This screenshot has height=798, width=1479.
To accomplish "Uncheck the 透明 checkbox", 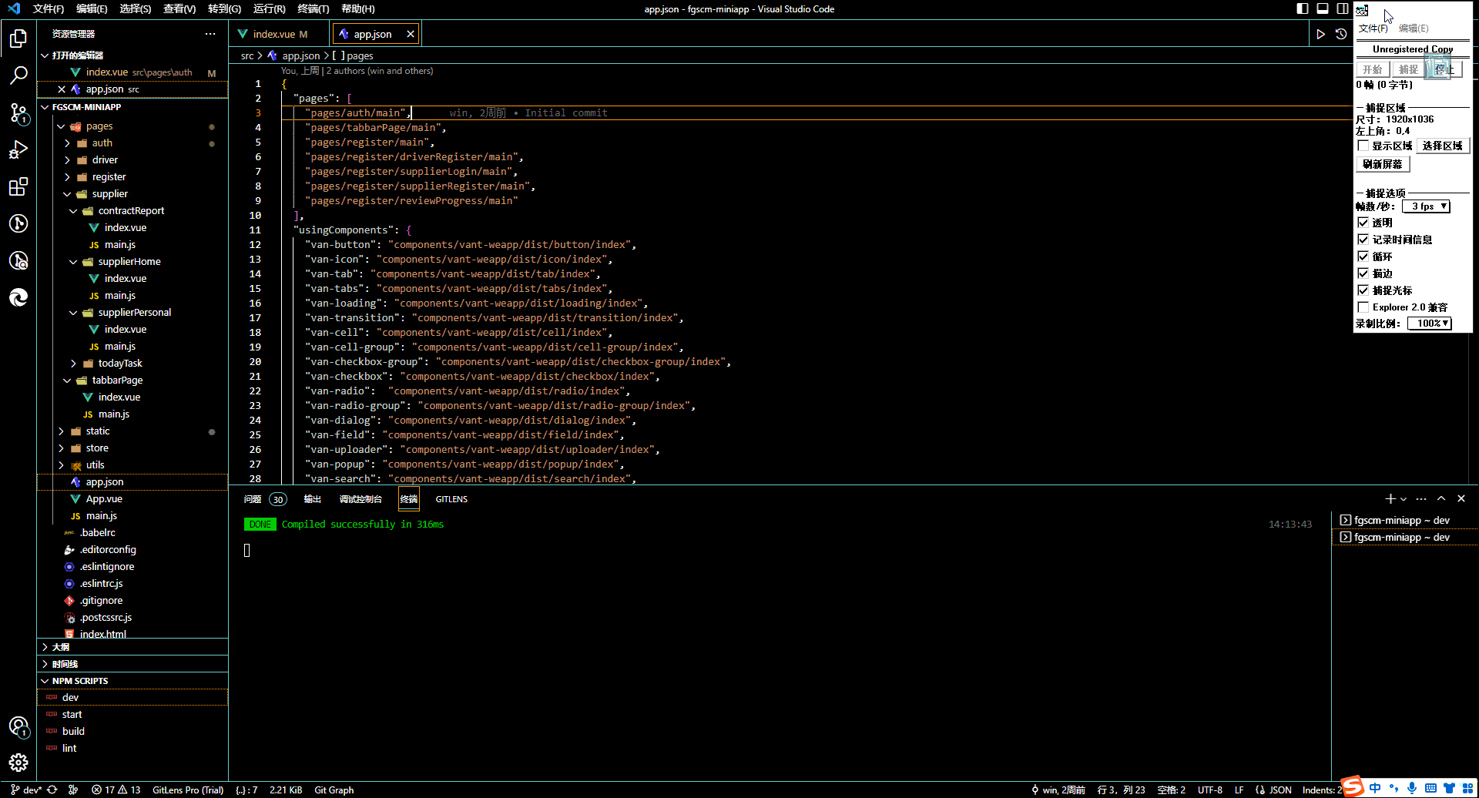I will [x=1363, y=223].
